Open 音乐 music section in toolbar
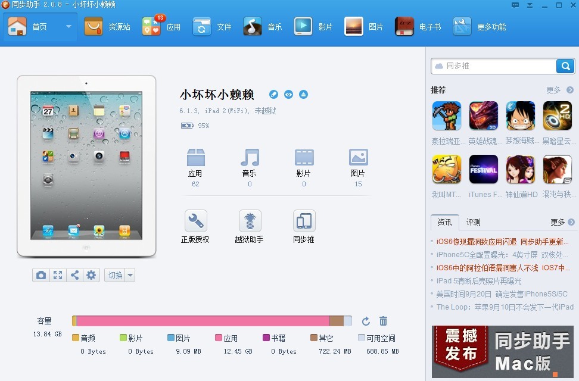This screenshot has height=381, width=579. [263, 27]
